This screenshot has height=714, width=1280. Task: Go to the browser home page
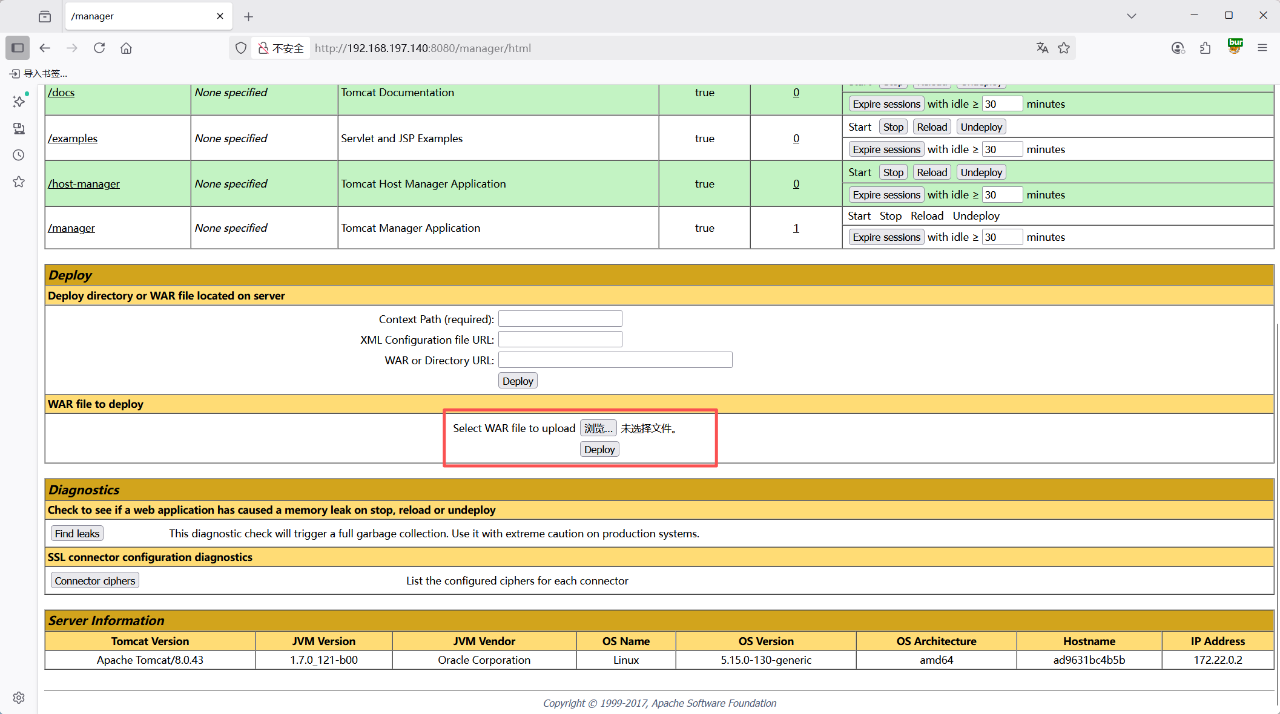coord(126,48)
